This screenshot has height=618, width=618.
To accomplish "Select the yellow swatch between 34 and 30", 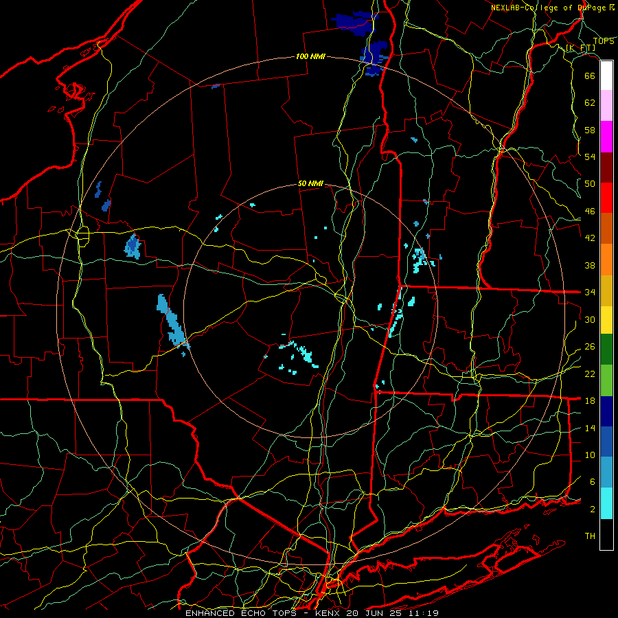I will point(606,320).
